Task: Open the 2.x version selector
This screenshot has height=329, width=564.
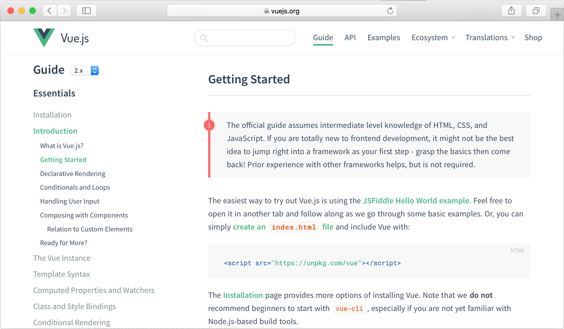Action: [85, 70]
